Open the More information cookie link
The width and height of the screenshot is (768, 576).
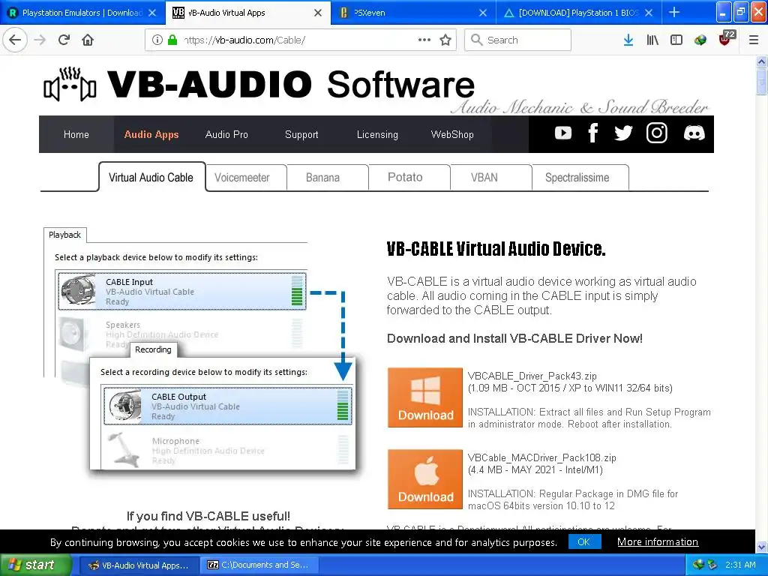[657, 541]
